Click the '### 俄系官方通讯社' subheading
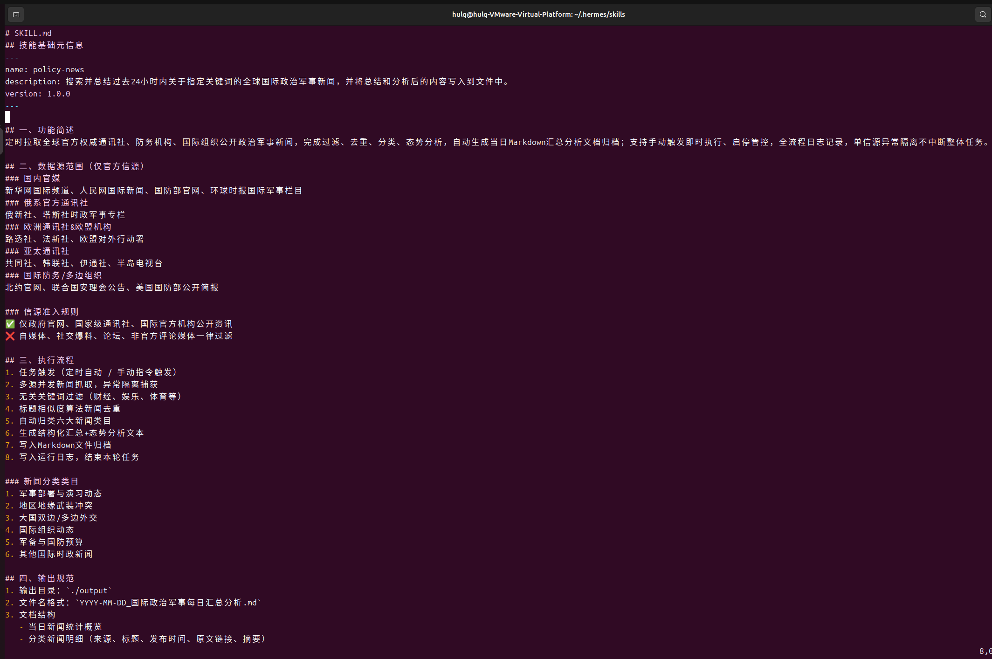This screenshot has width=992, height=659. (47, 203)
